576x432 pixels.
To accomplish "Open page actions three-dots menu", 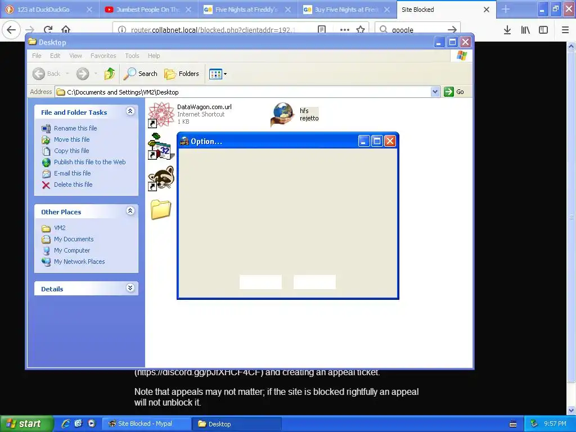I will (x=345, y=30).
